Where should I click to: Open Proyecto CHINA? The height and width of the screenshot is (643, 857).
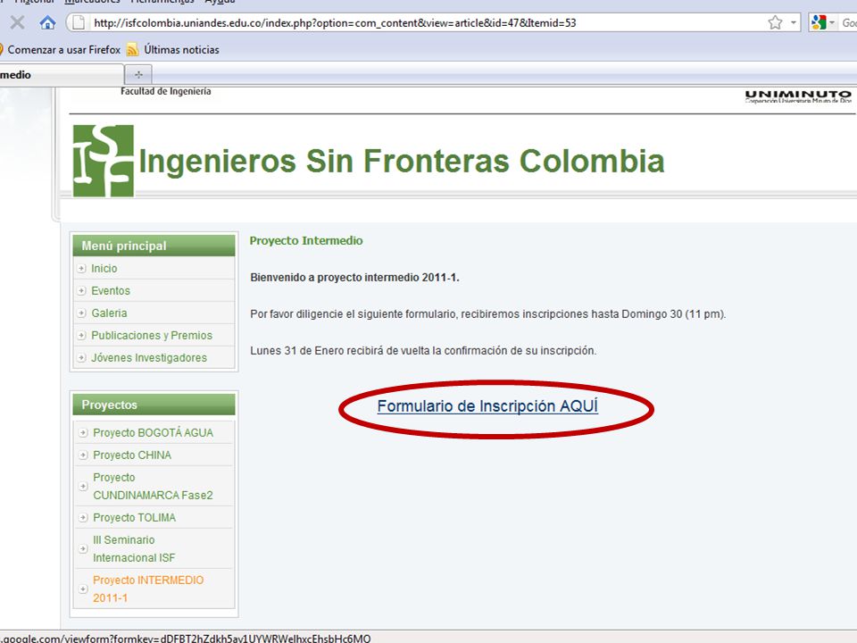coord(132,455)
